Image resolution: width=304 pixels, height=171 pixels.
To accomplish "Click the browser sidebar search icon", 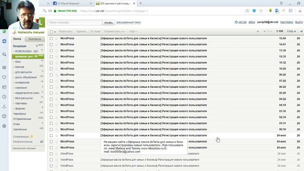I will pos(4,55).
